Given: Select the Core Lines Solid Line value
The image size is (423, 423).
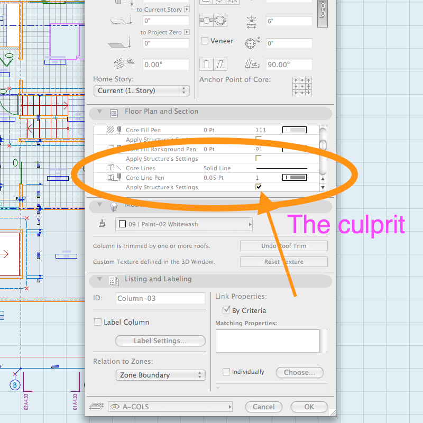Looking at the screenshot, I should 217,168.
